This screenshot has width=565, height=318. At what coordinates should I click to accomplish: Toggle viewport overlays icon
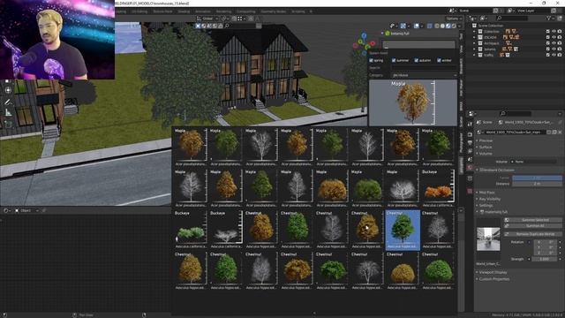[x=417, y=26]
